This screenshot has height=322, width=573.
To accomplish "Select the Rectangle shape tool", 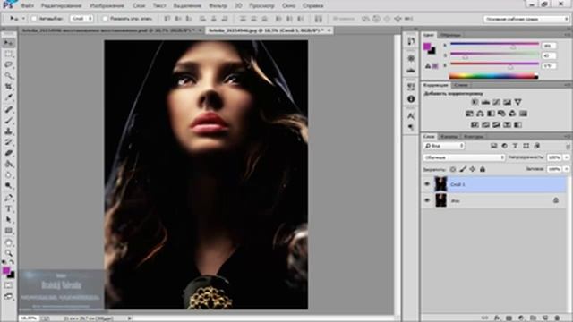I will (x=8, y=231).
